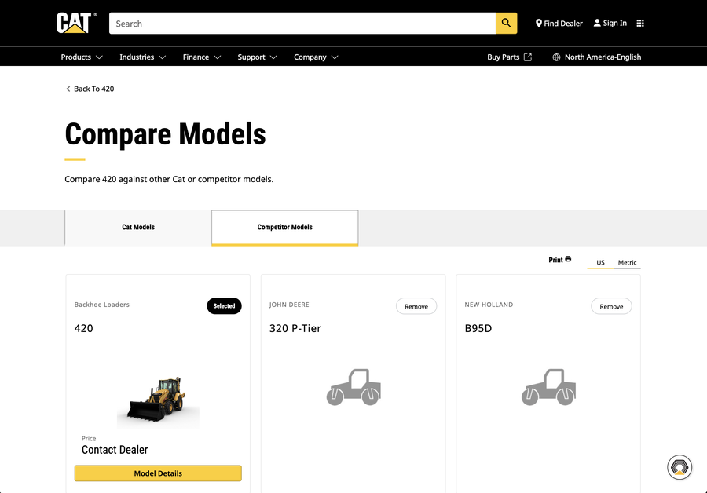The width and height of the screenshot is (707, 493).
Task: Open the North America-English region selector
Action: [x=596, y=57]
